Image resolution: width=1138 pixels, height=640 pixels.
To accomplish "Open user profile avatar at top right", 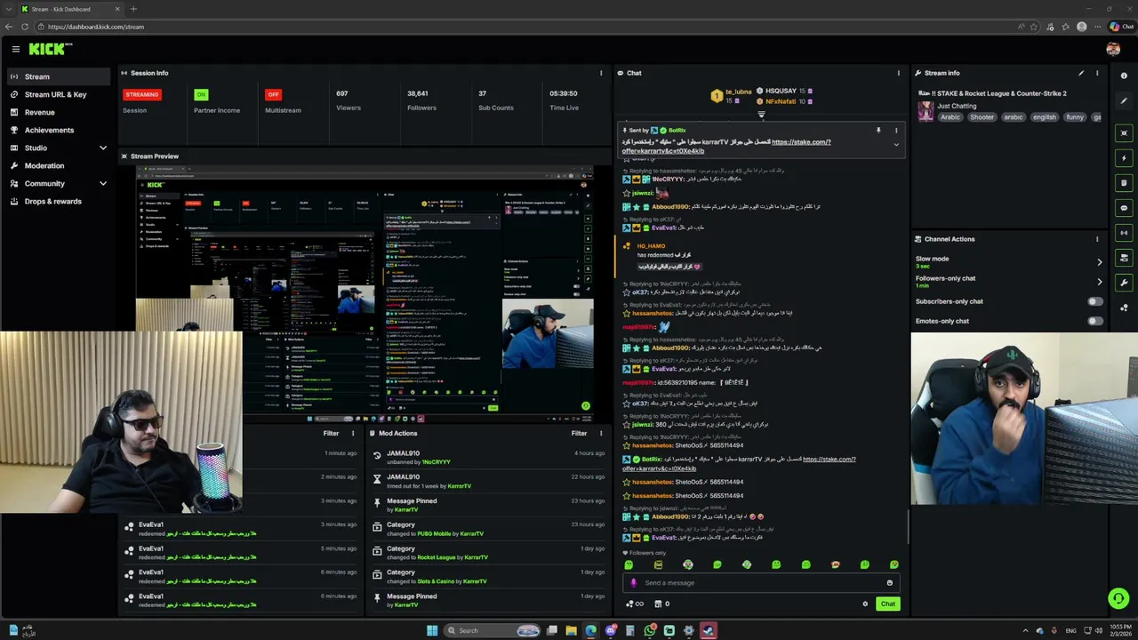I will coord(1113,49).
